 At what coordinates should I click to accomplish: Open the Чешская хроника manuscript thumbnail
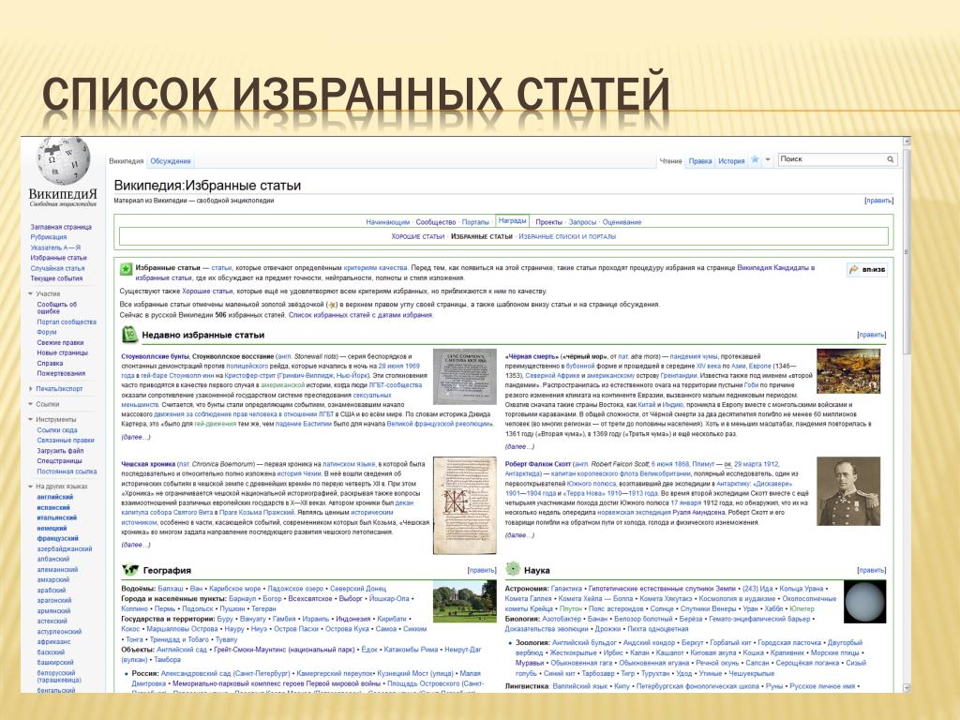tap(465, 505)
